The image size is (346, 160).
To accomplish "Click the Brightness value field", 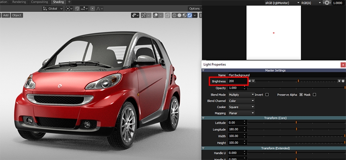I will pyautogui.click(x=238, y=81).
